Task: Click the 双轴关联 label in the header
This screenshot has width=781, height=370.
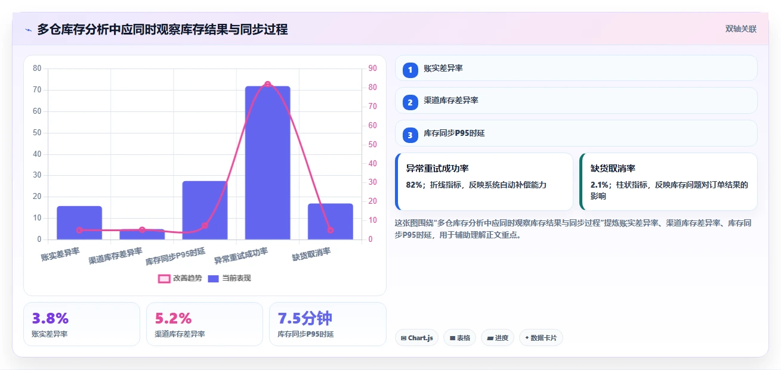Action: [x=740, y=29]
